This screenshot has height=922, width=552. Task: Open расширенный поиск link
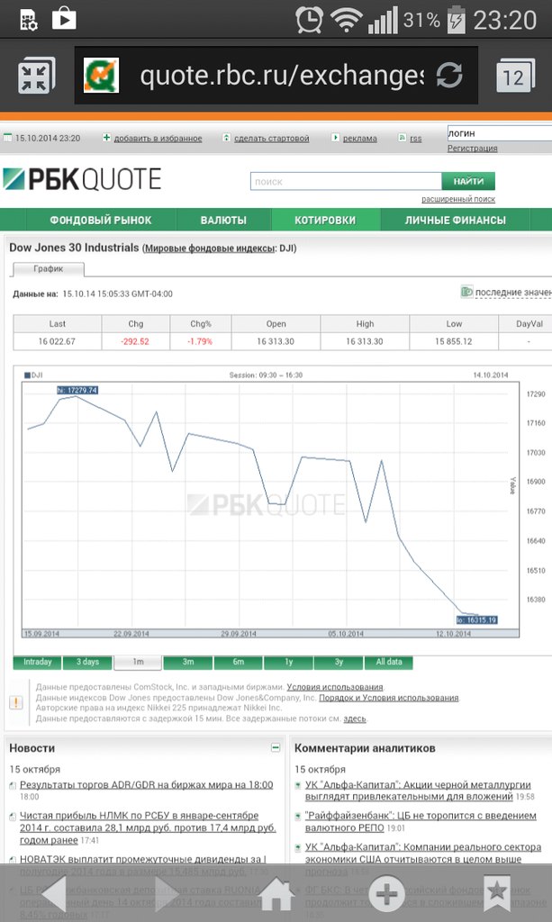[458, 199]
